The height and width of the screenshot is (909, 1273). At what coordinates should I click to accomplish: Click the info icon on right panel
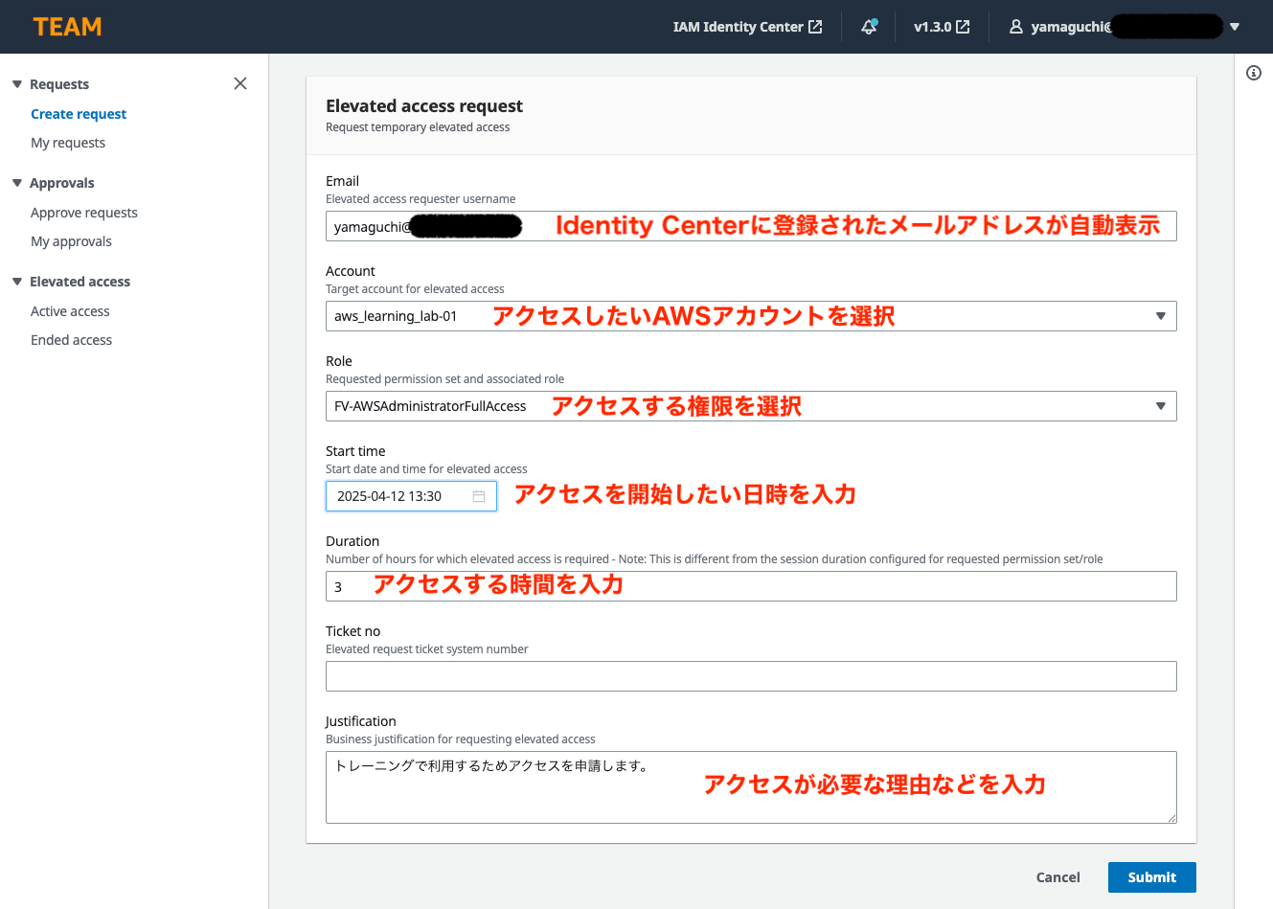[1253, 73]
